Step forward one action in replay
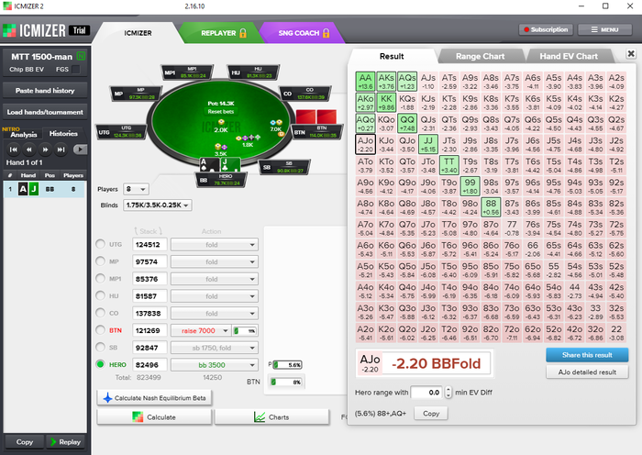Screen dimensions: 642x455 [x=45, y=150]
